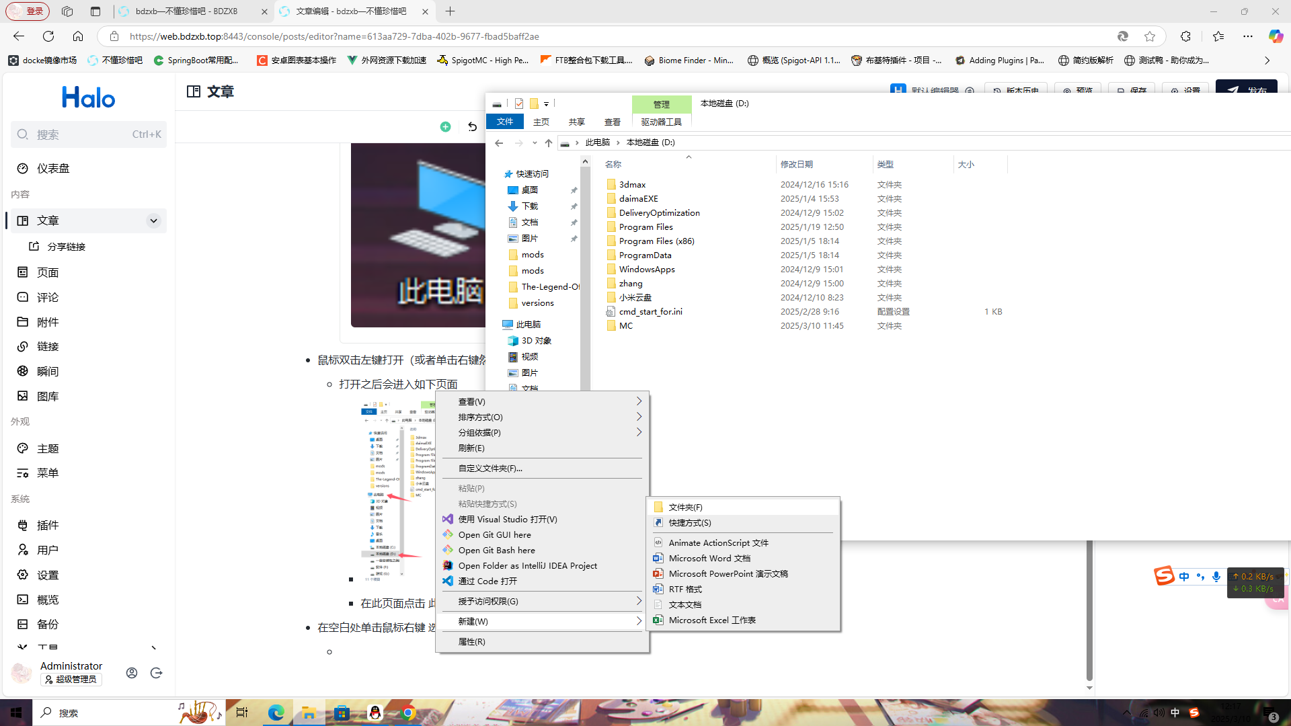Click the green plus add-block icon

(445, 127)
